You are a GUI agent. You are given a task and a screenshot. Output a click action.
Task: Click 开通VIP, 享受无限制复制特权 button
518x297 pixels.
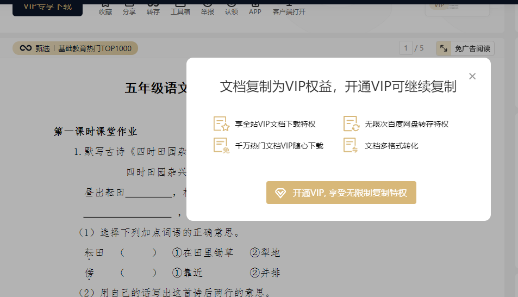click(341, 193)
